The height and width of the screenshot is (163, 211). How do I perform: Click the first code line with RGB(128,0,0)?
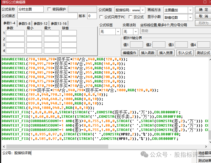point(65,59)
